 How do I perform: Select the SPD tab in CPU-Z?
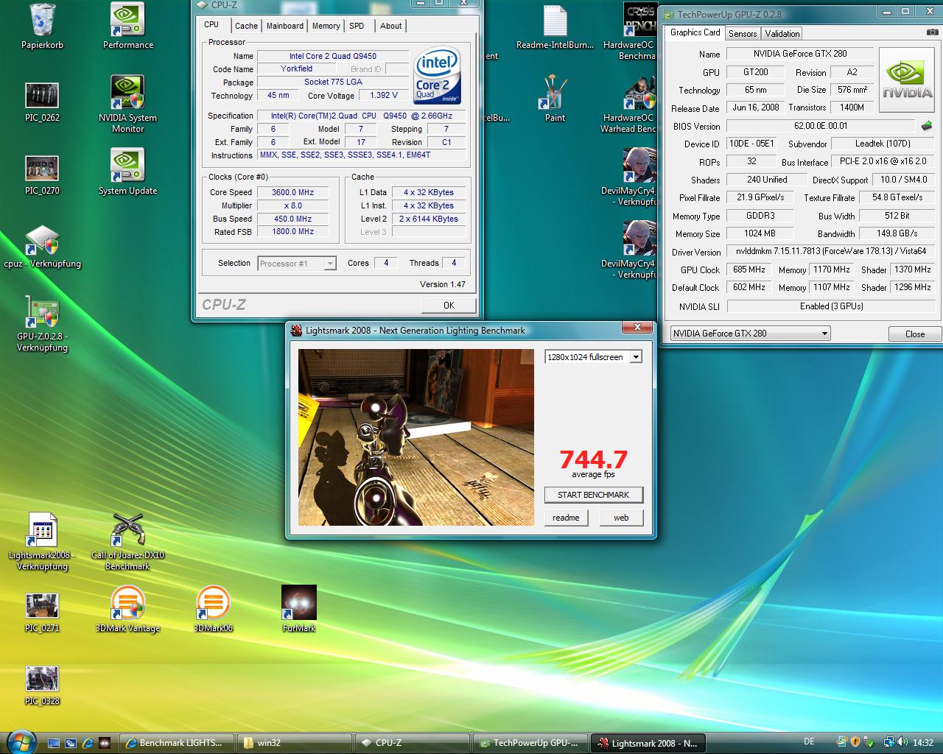point(357,26)
